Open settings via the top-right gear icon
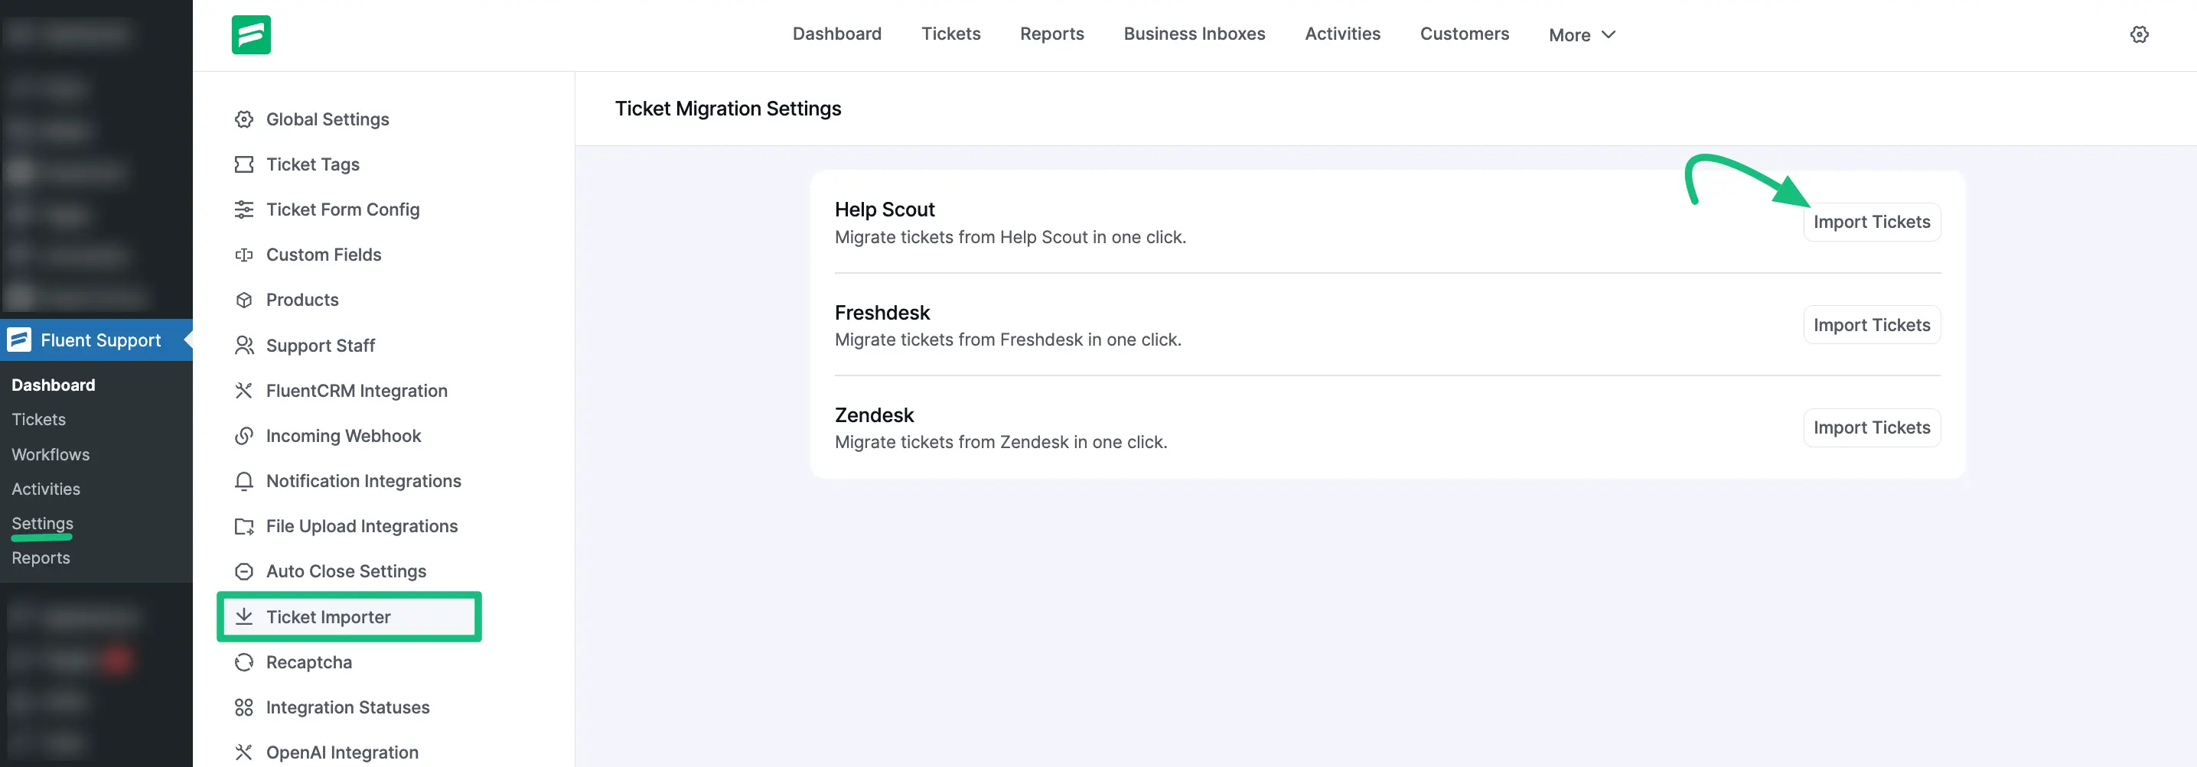Image resolution: width=2197 pixels, height=767 pixels. 2140,34
